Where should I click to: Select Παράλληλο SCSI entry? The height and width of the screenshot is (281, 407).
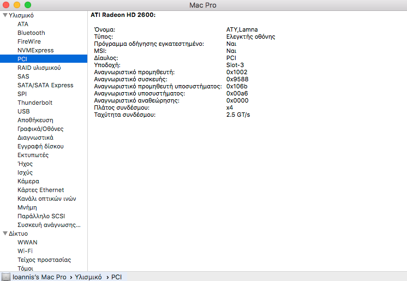(x=41, y=216)
